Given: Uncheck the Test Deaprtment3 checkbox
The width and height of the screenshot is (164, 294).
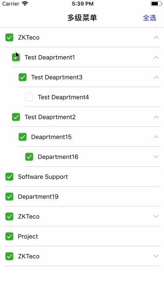Looking at the screenshot, I should (22, 77).
